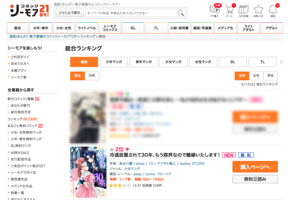Filter ranking by 女性
288x200 pixels.
[x=256, y=76]
